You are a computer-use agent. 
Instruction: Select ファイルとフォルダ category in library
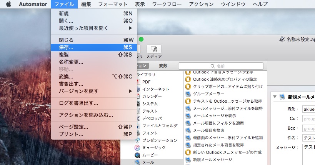[160, 126]
